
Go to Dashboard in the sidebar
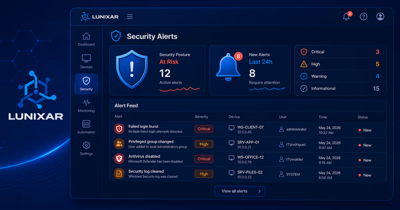click(x=86, y=39)
